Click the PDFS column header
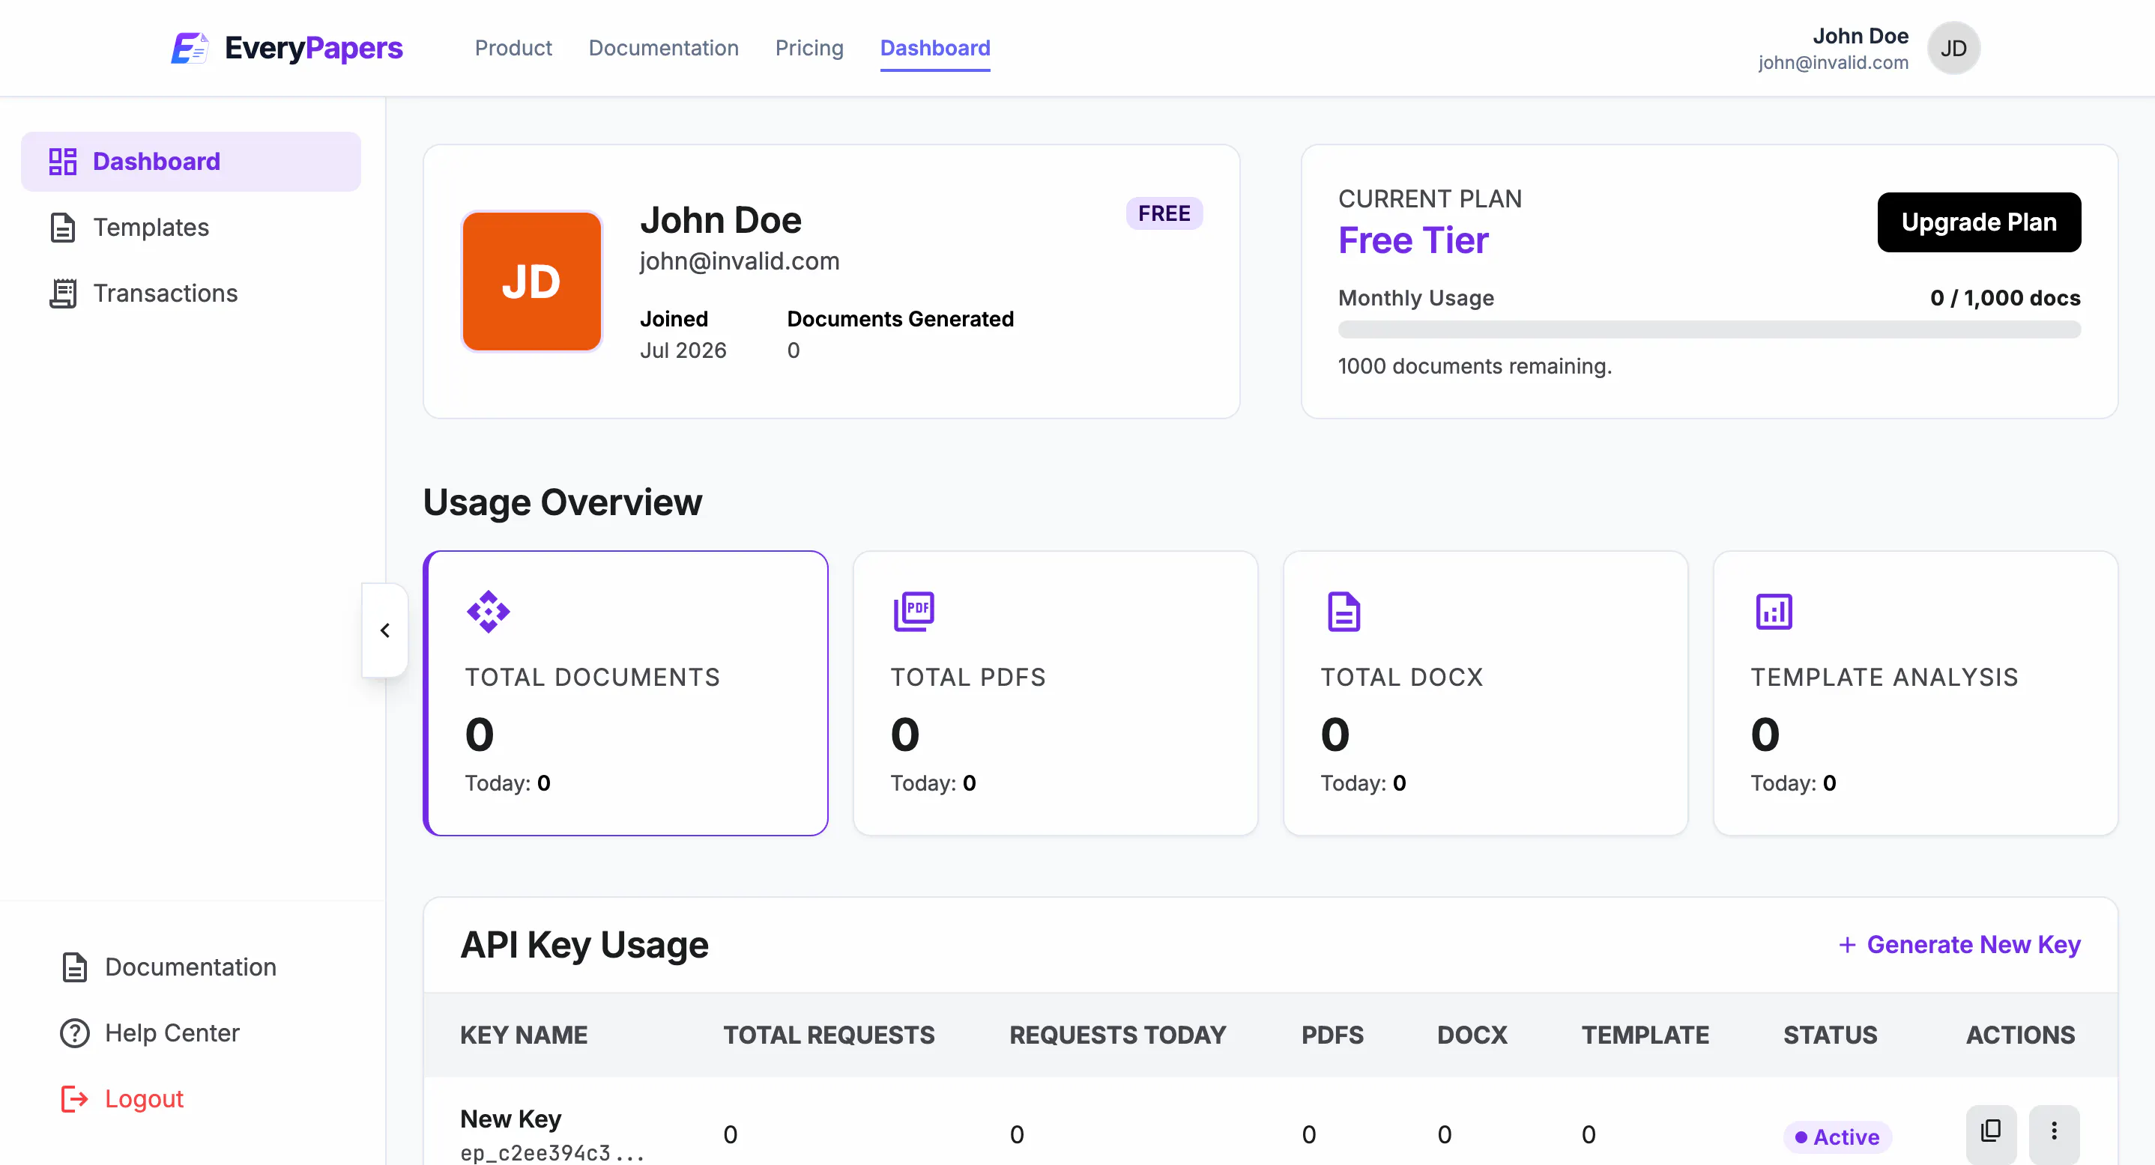The image size is (2155, 1165). point(1332,1035)
